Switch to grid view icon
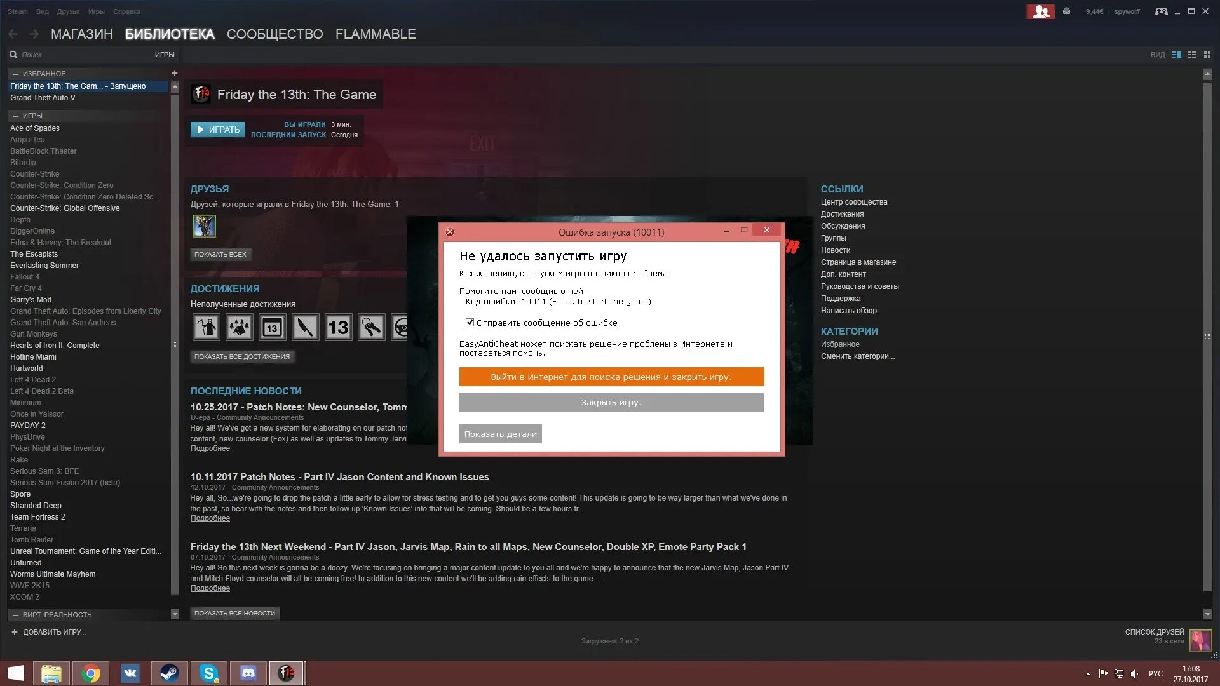 click(1207, 55)
